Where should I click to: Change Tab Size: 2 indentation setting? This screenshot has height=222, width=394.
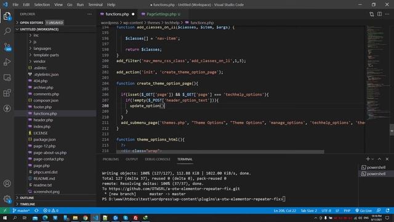(309, 210)
